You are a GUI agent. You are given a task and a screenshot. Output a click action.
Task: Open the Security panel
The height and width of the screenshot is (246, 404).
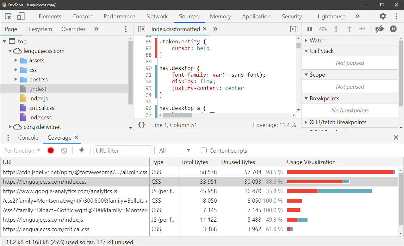(292, 16)
